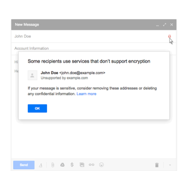Attach files using the paperclip icon

53,165
